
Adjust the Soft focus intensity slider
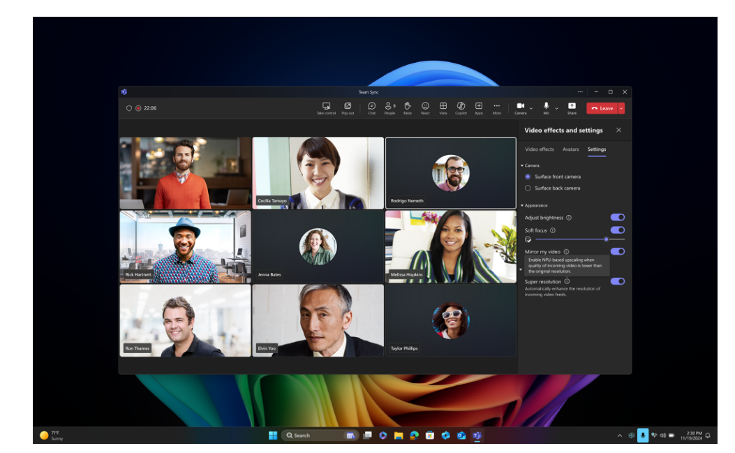[607, 239]
